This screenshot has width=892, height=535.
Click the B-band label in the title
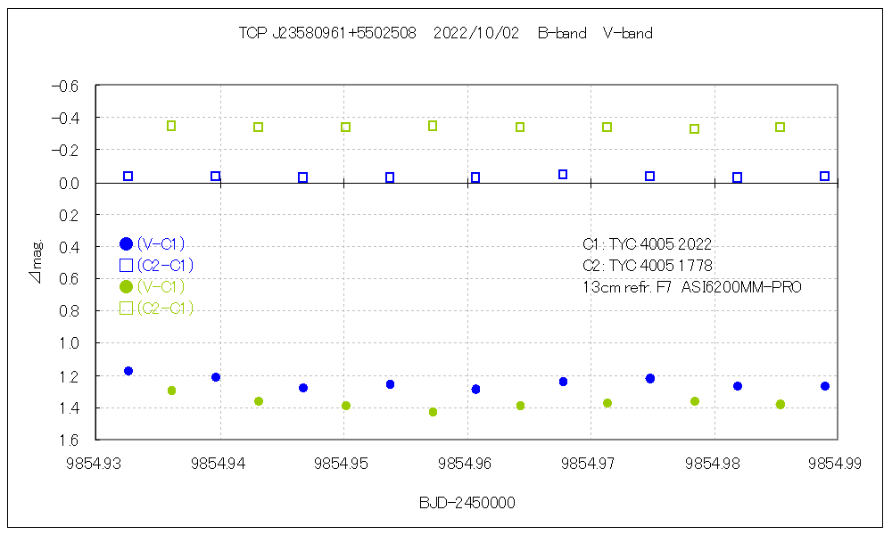pos(562,34)
